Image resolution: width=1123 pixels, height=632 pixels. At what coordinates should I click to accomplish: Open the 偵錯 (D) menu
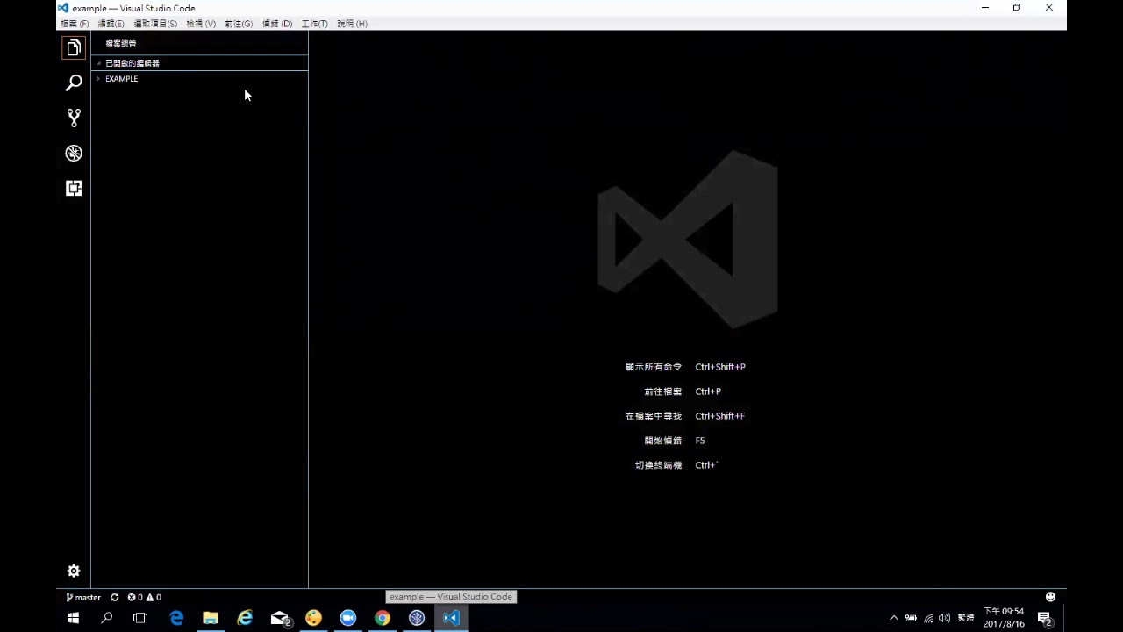pyautogui.click(x=277, y=24)
